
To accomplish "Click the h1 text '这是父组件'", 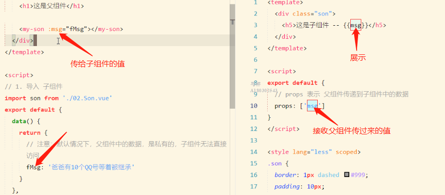I will 50,6.
